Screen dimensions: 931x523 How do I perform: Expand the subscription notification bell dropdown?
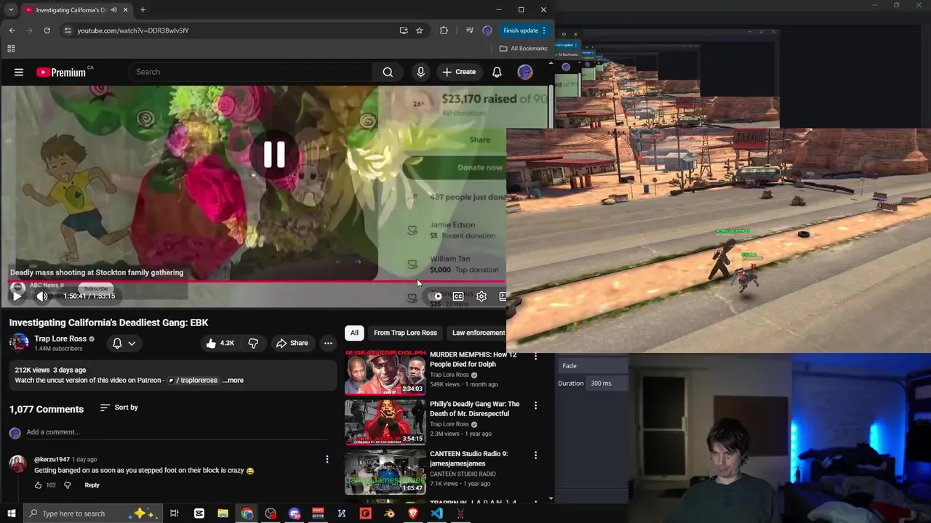click(x=124, y=343)
